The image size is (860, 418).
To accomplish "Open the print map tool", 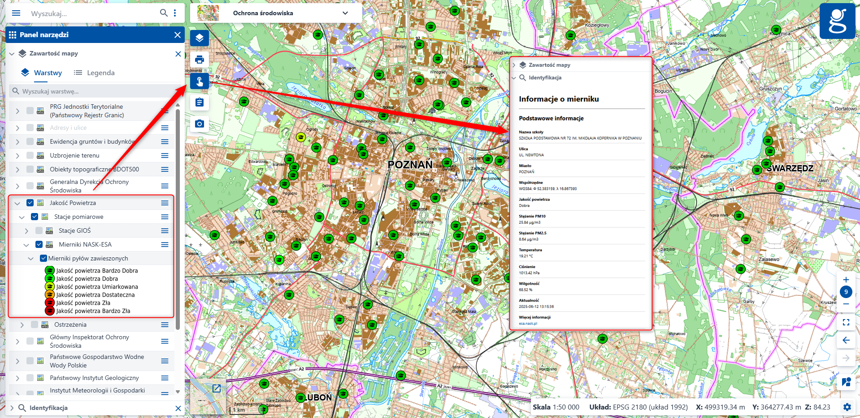I will [x=200, y=60].
